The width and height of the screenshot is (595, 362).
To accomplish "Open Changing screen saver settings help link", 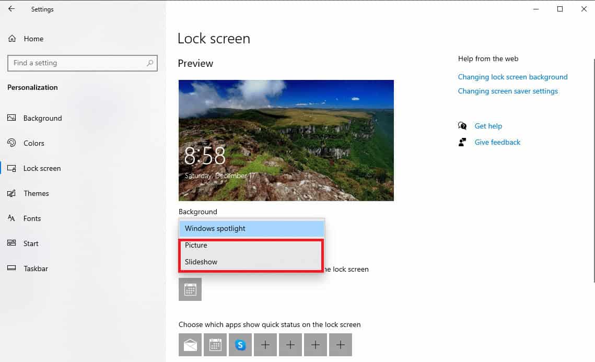I will pos(508,91).
